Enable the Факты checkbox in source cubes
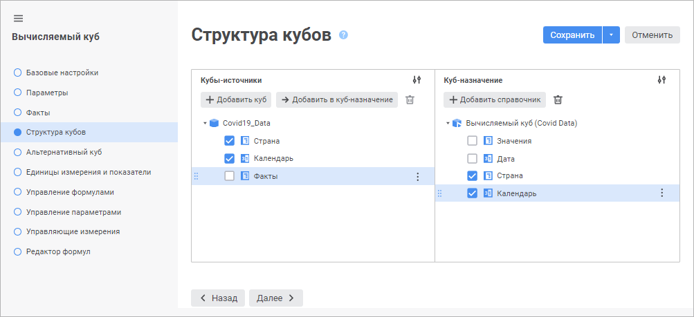Image resolution: width=694 pixels, height=317 pixels. [230, 176]
